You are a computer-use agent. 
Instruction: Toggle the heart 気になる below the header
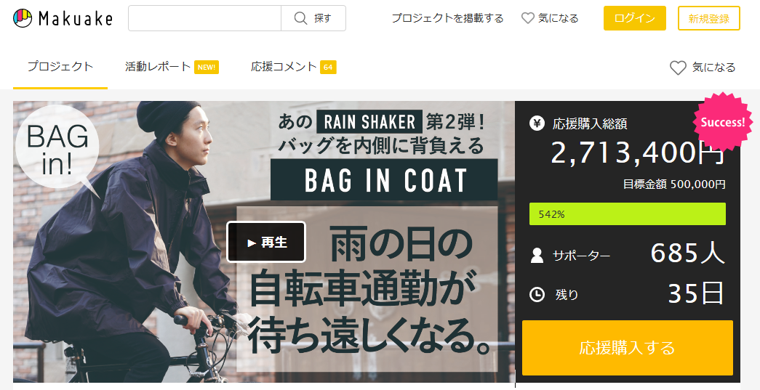(x=703, y=68)
